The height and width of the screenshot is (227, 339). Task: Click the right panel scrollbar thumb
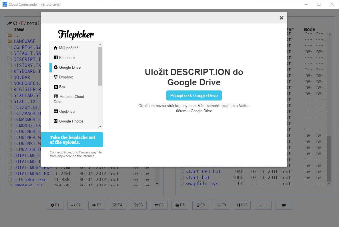(329, 159)
